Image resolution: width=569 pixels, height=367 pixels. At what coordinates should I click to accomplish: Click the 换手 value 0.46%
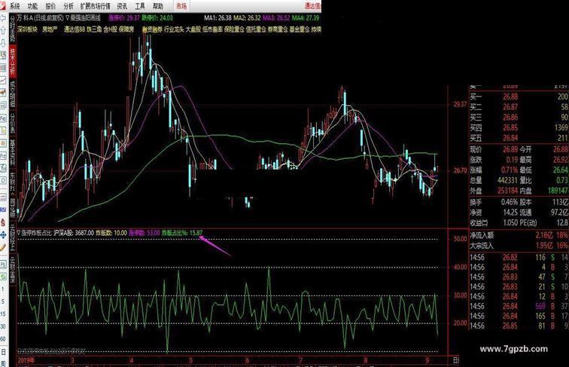[510, 202]
